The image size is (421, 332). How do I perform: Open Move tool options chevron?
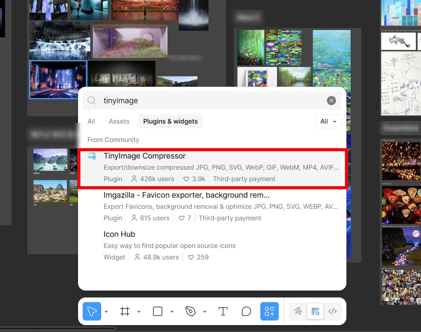coord(106,311)
